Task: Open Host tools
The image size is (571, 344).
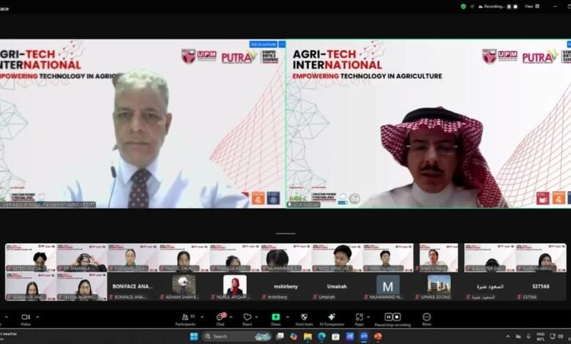Action: pos(304,319)
